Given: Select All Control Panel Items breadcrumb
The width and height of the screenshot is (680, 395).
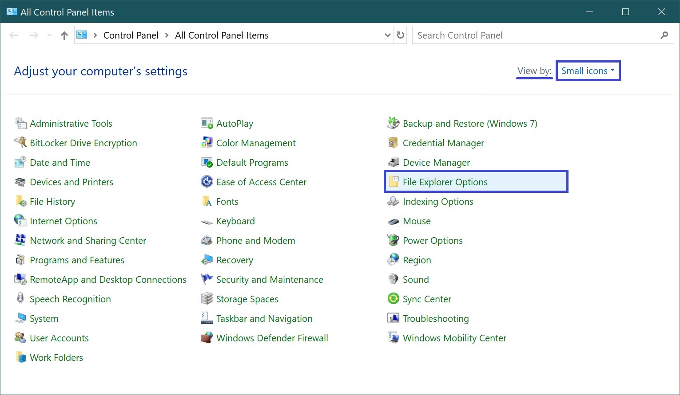Looking at the screenshot, I should tap(222, 35).
